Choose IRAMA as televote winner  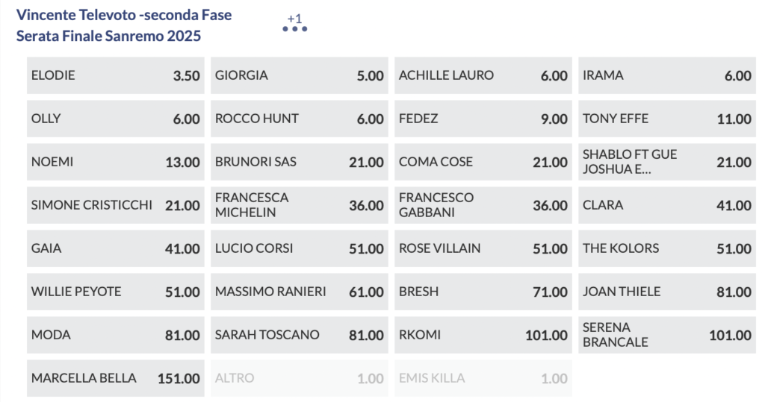pyautogui.click(x=666, y=75)
